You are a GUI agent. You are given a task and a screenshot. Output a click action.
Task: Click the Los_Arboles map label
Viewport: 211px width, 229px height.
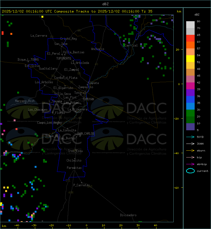pyautogui.click(x=44, y=82)
